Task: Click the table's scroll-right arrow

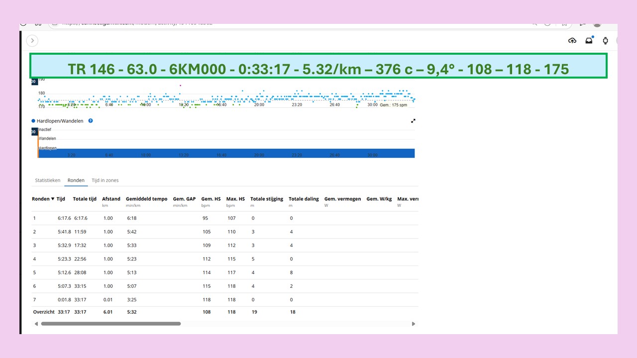Action: (413, 324)
